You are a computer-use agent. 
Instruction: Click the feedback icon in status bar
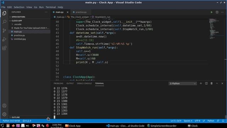click(x=218, y=121)
